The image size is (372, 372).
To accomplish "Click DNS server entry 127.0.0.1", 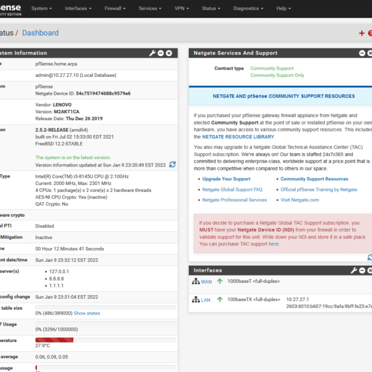I will pos(59,272).
